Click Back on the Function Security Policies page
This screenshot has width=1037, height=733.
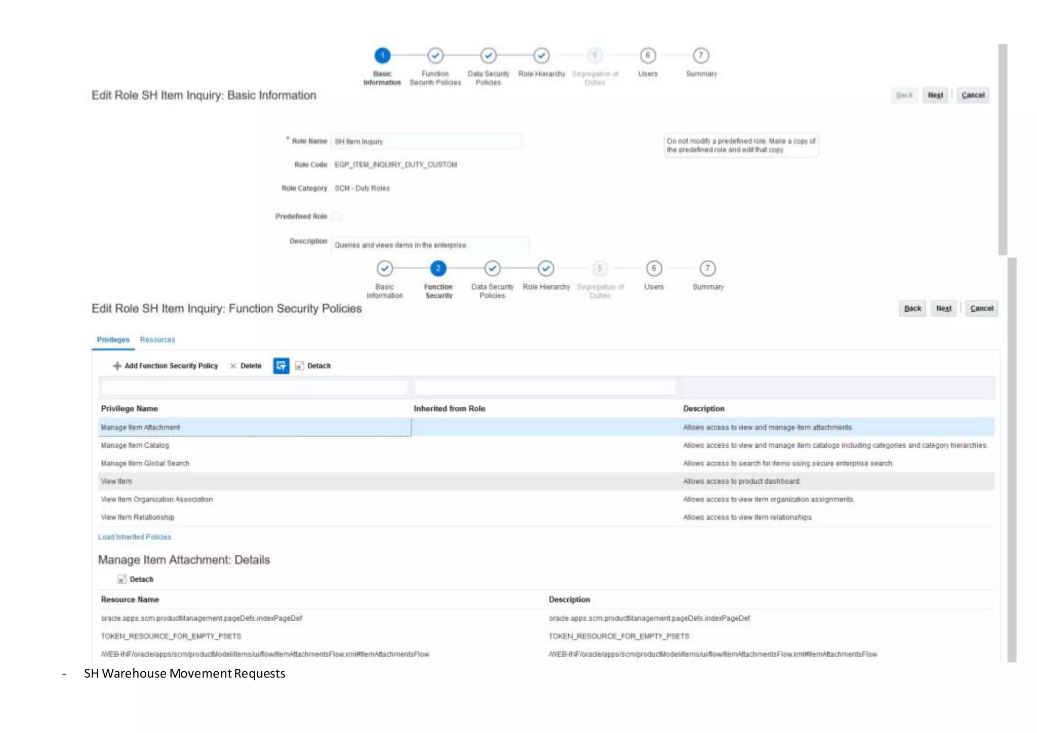(x=912, y=309)
